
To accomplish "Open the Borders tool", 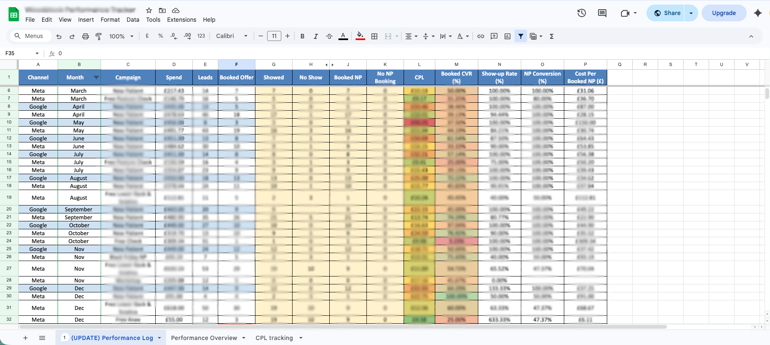I will coord(374,36).
